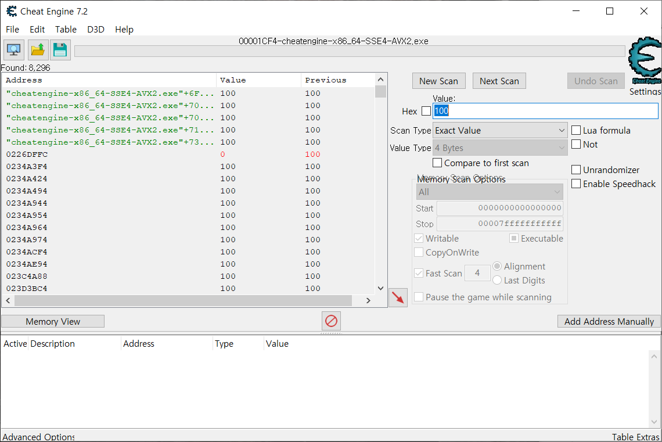
Task: Select the green cheatengine exe +6F row
Action: click(188, 94)
